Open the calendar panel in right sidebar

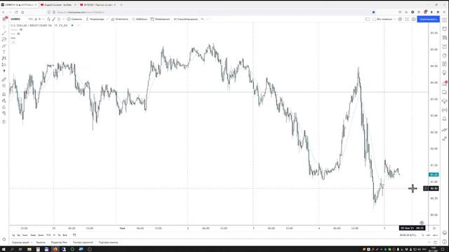444,47
